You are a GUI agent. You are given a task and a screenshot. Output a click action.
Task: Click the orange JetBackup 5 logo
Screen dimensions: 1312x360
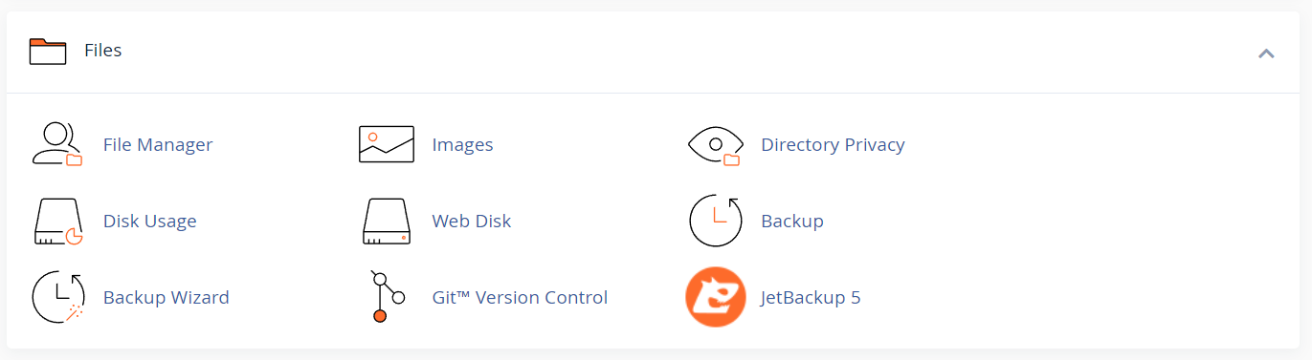pos(715,297)
